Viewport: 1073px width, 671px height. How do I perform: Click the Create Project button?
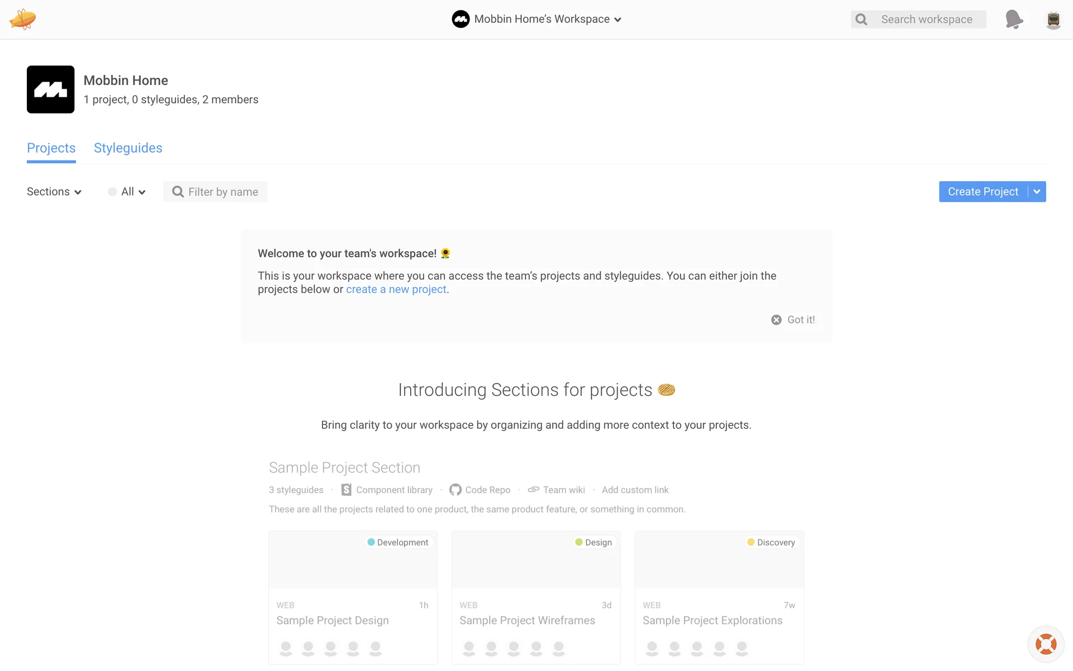[982, 192]
